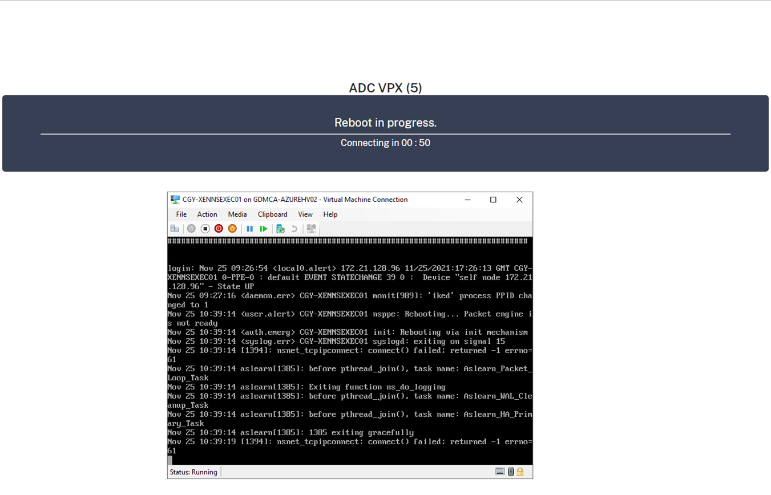Screen dimensions: 771x495
Task: Click the green Reset play icon
Action: pos(263,229)
